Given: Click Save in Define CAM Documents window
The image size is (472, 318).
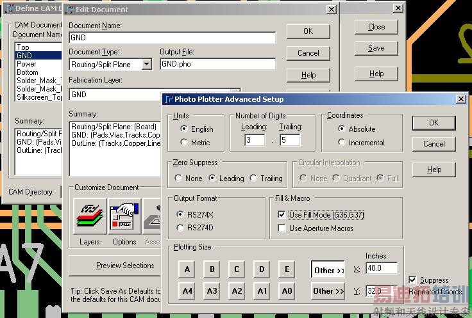Looking at the screenshot, I should click(376, 48).
